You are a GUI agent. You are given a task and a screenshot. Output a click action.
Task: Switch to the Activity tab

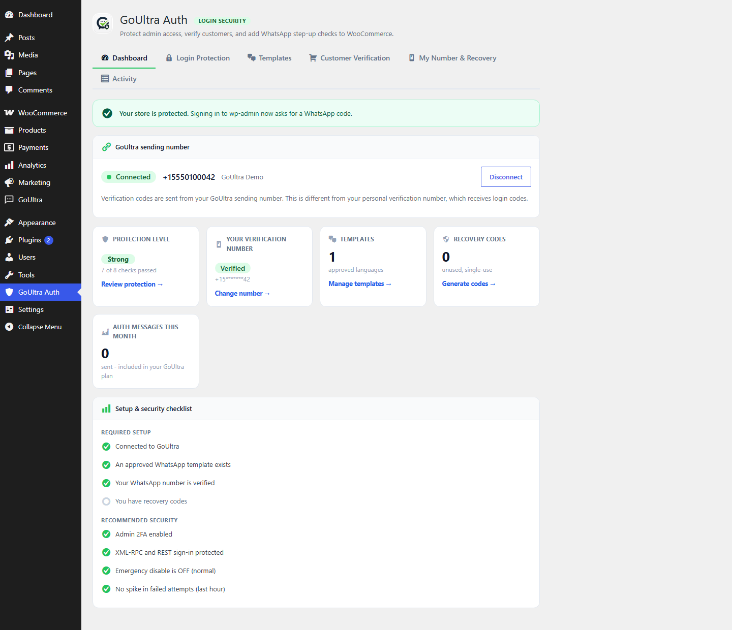[119, 79]
